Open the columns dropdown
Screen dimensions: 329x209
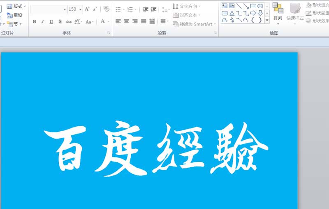[164, 21]
